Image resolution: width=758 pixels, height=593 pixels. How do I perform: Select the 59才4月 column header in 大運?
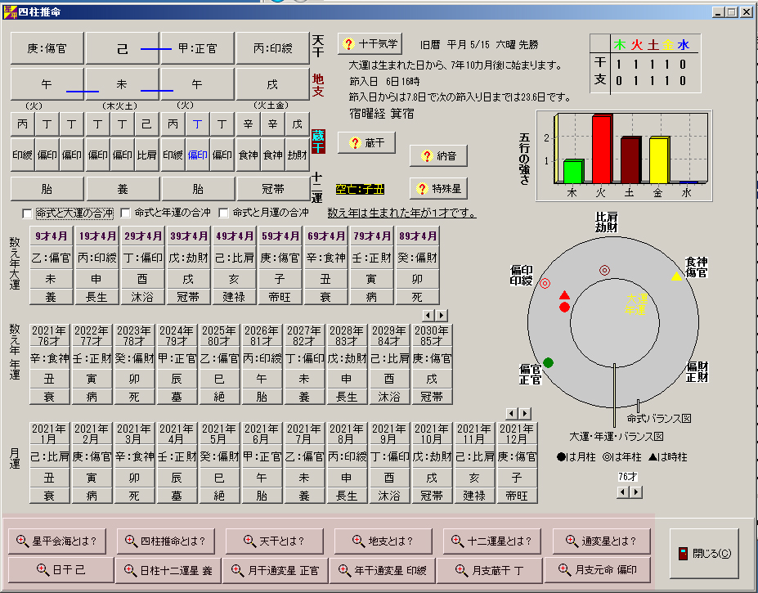(x=280, y=236)
